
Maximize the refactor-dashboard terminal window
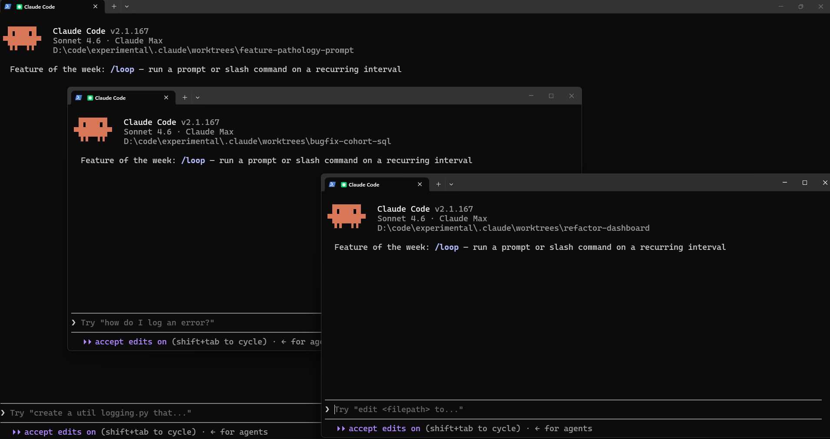coord(805,183)
